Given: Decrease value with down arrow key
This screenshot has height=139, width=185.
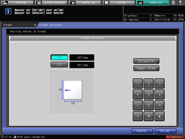Looking at the screenshot, I should pyautogui.click(x=149, y=116).
